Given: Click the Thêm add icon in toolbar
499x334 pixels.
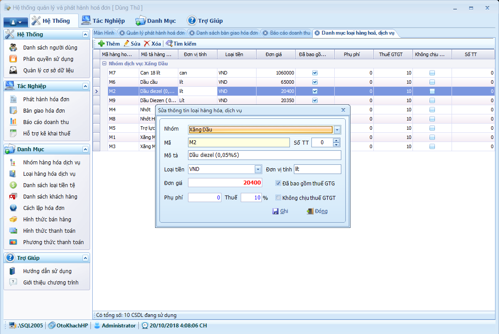Looking at the screenshot, I should point(101,44).
